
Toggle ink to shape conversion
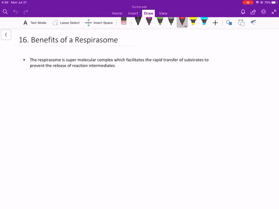point(241,23)
